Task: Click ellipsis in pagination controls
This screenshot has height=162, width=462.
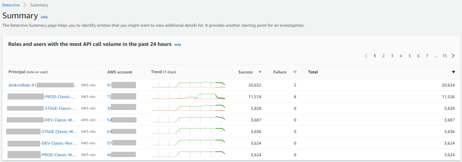Action: (435, 55)
